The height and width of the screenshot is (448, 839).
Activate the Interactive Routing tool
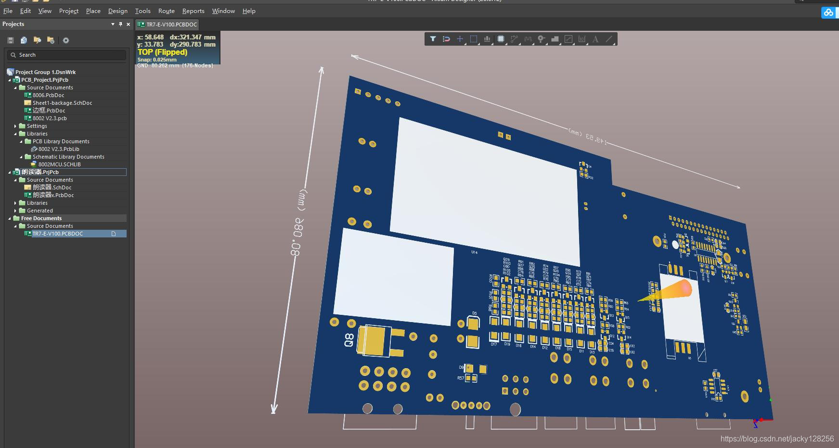point(514,39)
